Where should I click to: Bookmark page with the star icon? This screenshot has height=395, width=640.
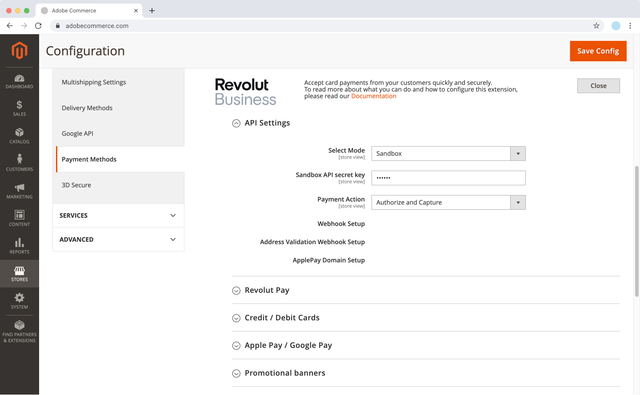click(x=596, y=26)
